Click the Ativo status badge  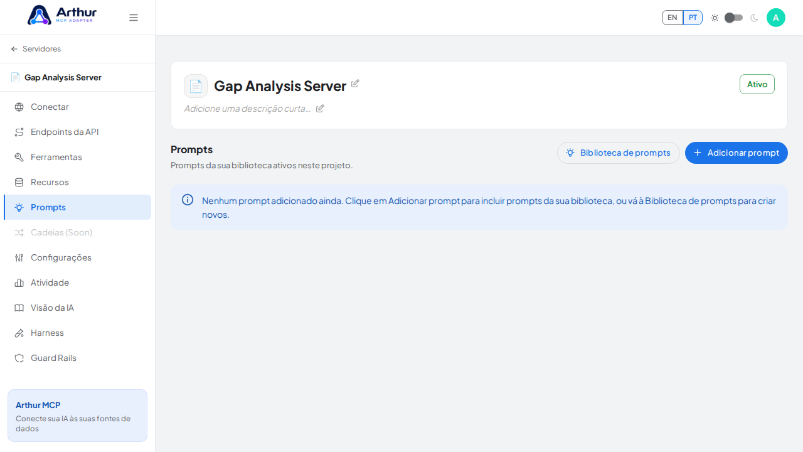[757, 84]
